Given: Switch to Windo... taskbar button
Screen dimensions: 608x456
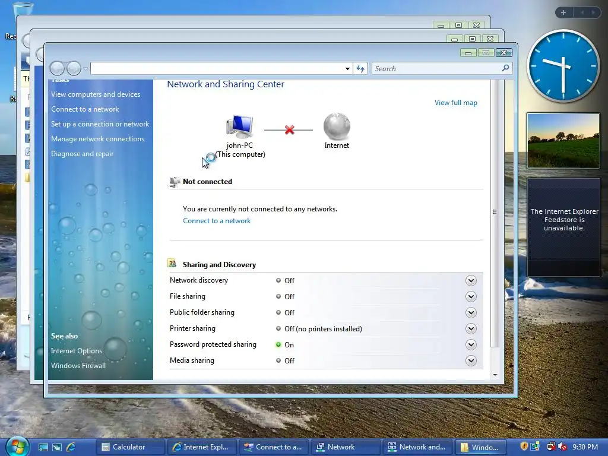Looking at the screenshot, I should [481, 447].
